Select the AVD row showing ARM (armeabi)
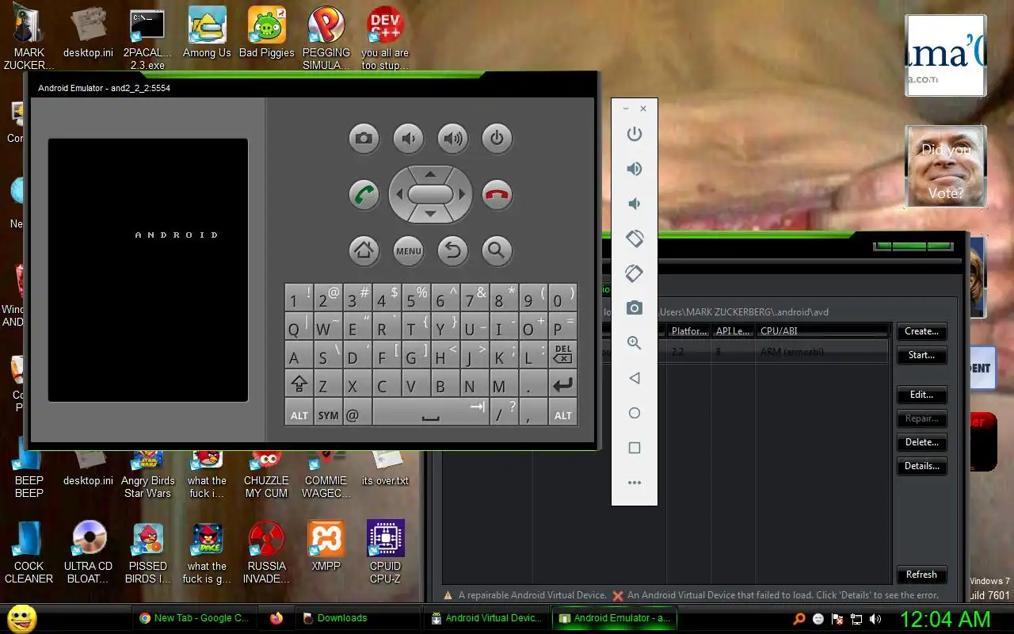 775,352
